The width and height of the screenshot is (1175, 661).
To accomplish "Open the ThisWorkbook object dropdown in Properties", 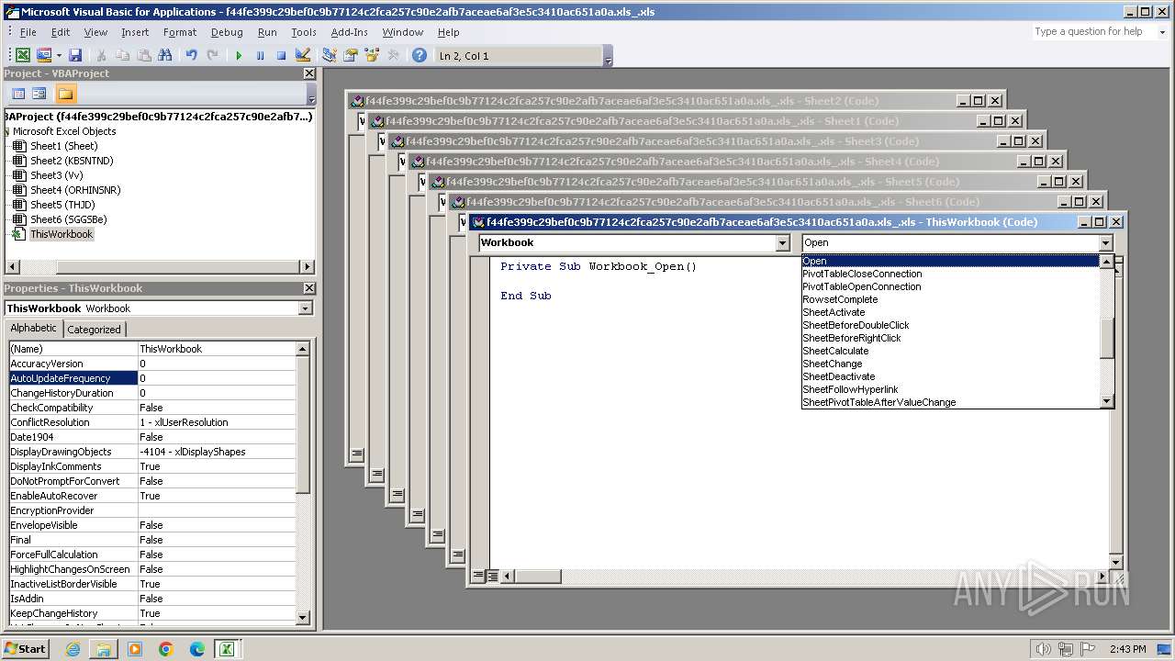I will (305, 308).
